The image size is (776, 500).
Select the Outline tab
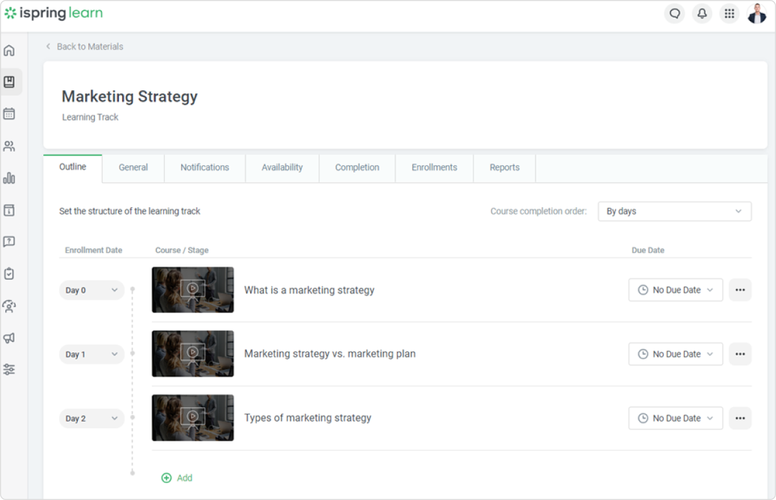(73, 167)
